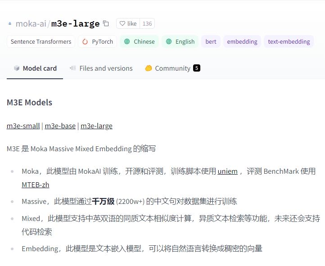Switch to the Model card tab
The height and width of the screenshot is (266, 325).
[x=35, y=68]
